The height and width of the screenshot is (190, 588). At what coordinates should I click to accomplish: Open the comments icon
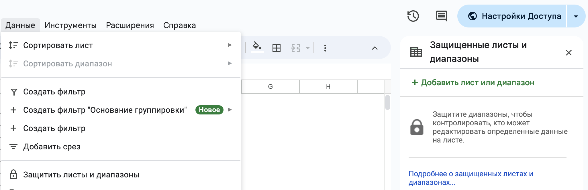tap(441, 16)
